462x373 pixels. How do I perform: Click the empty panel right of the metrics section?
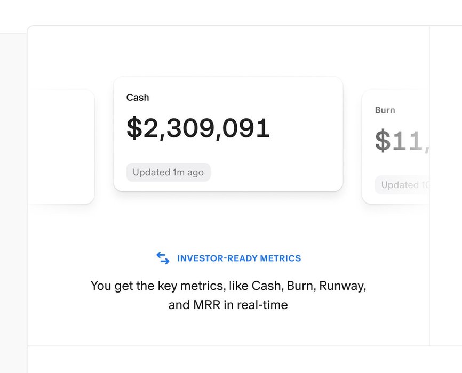[445, 186]
